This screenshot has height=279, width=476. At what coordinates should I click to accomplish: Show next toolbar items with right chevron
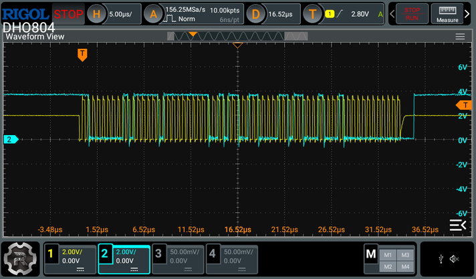[x=467, y=14]
